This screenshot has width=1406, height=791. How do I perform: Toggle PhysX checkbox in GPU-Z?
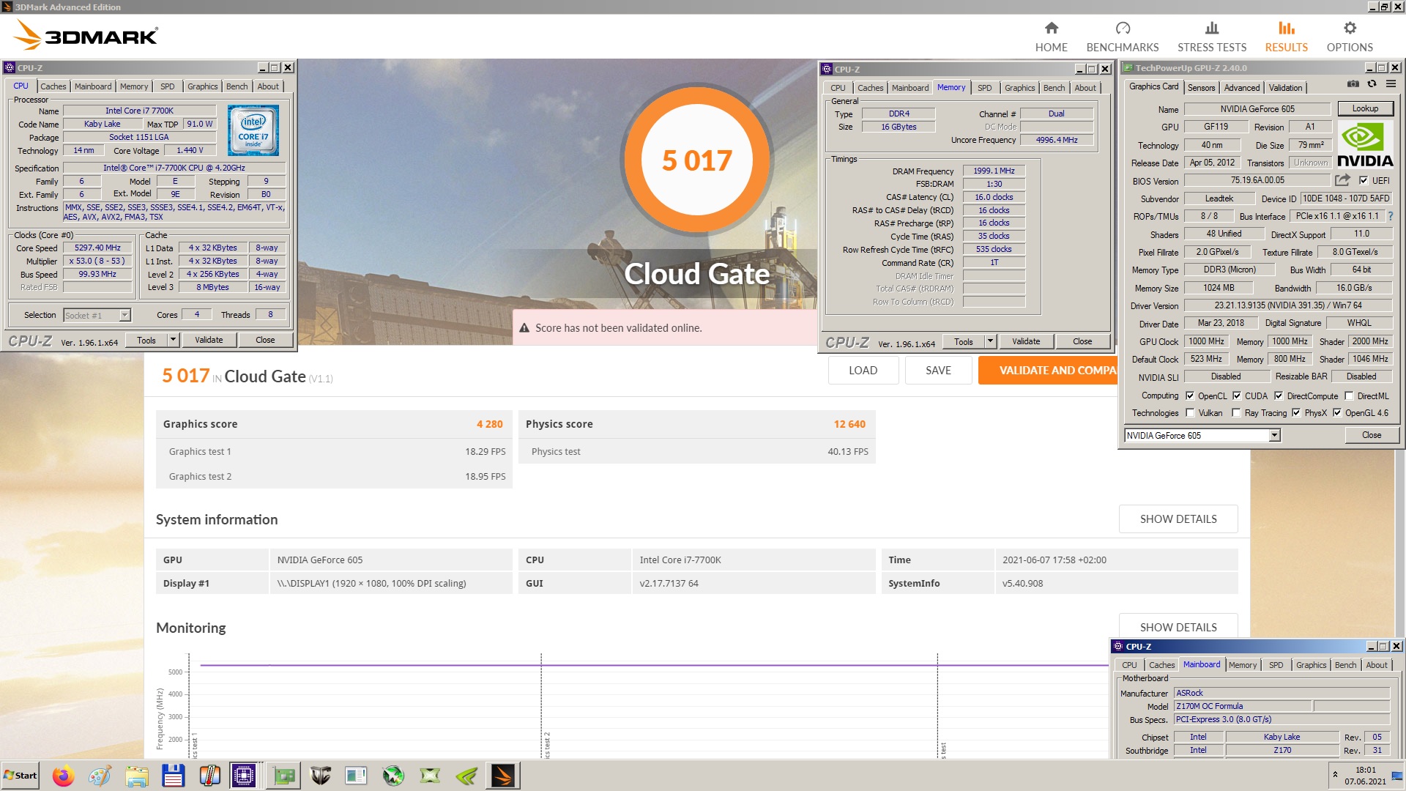tap(1296, 413)
